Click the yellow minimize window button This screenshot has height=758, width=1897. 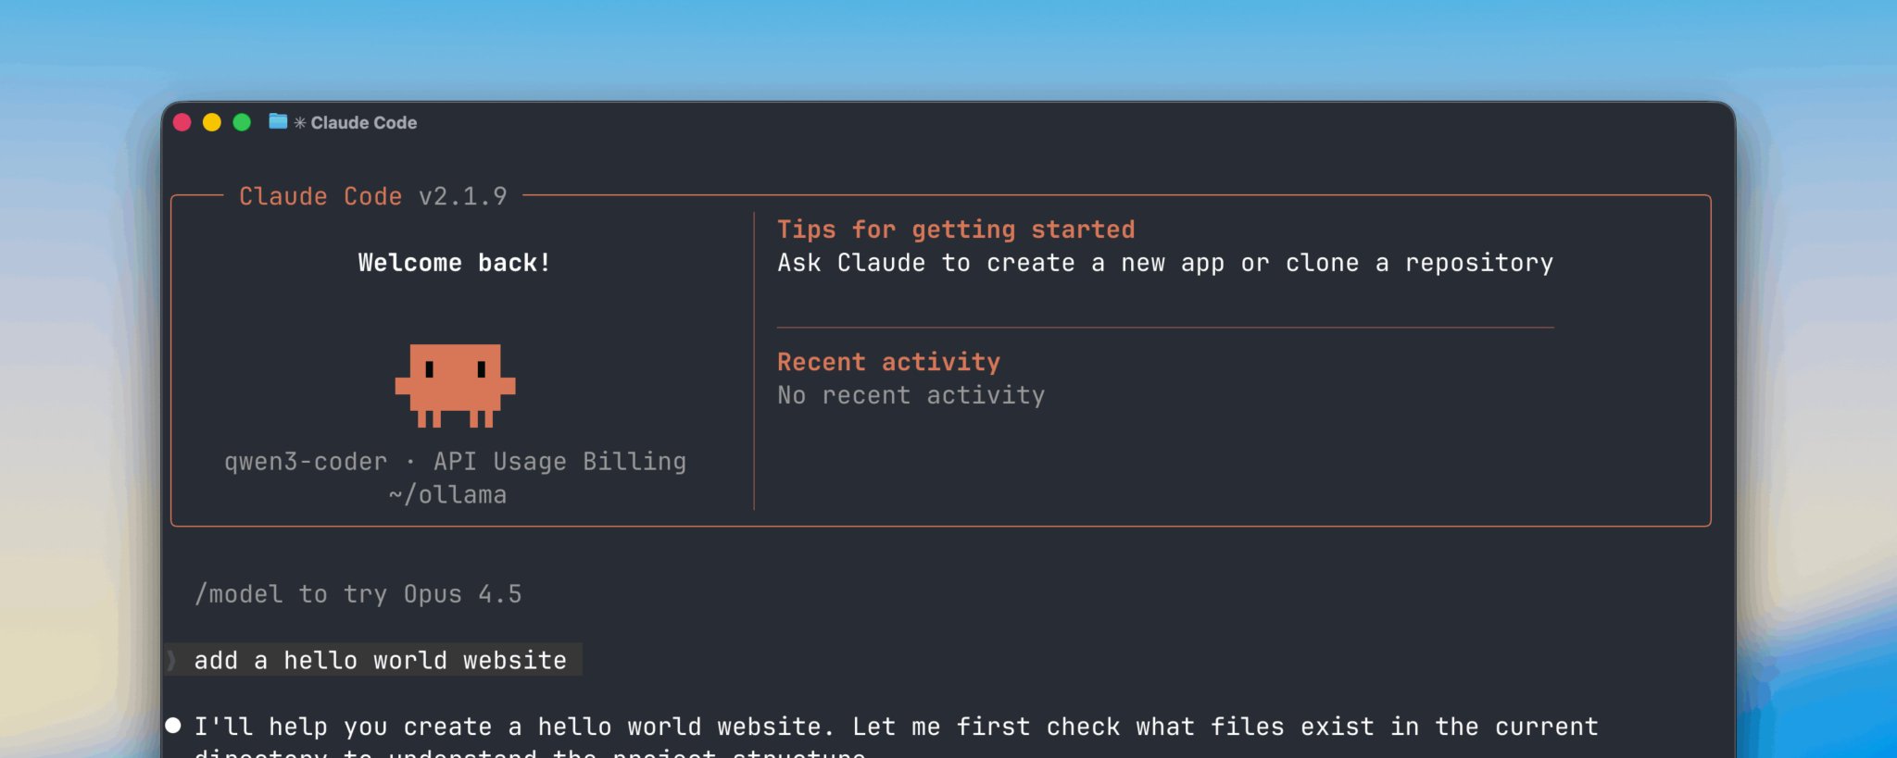(212, 122)
